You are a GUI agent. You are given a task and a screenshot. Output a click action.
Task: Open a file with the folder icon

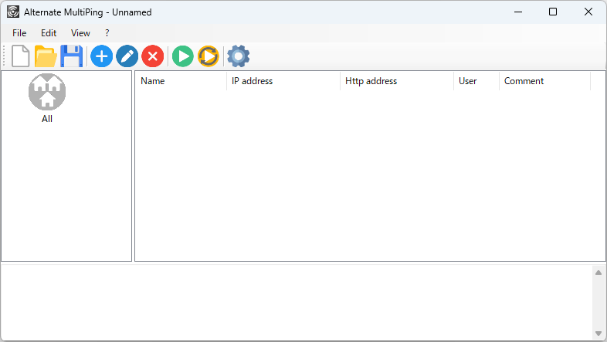[46, 56]
